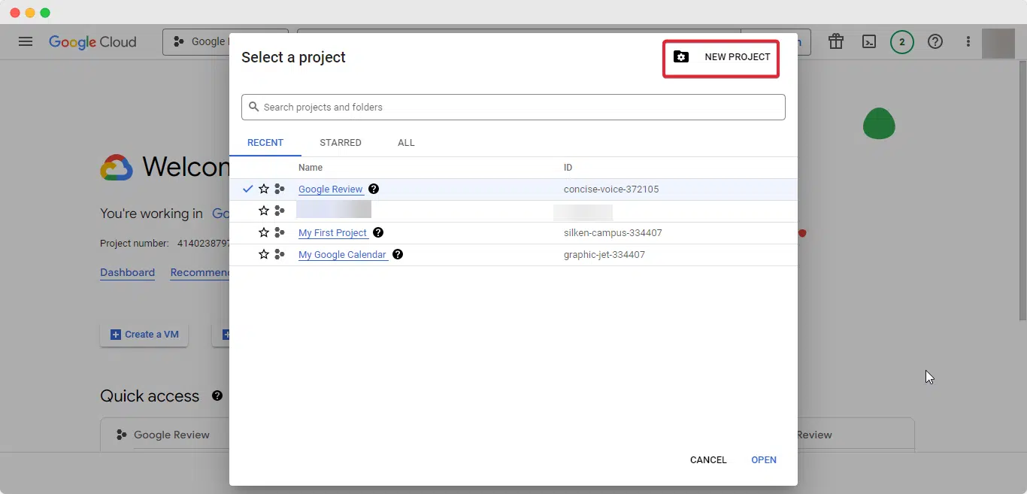Viewport: 1027px width, 494px height.
Task: Open the help question mark icon
Action: [935, 42]
